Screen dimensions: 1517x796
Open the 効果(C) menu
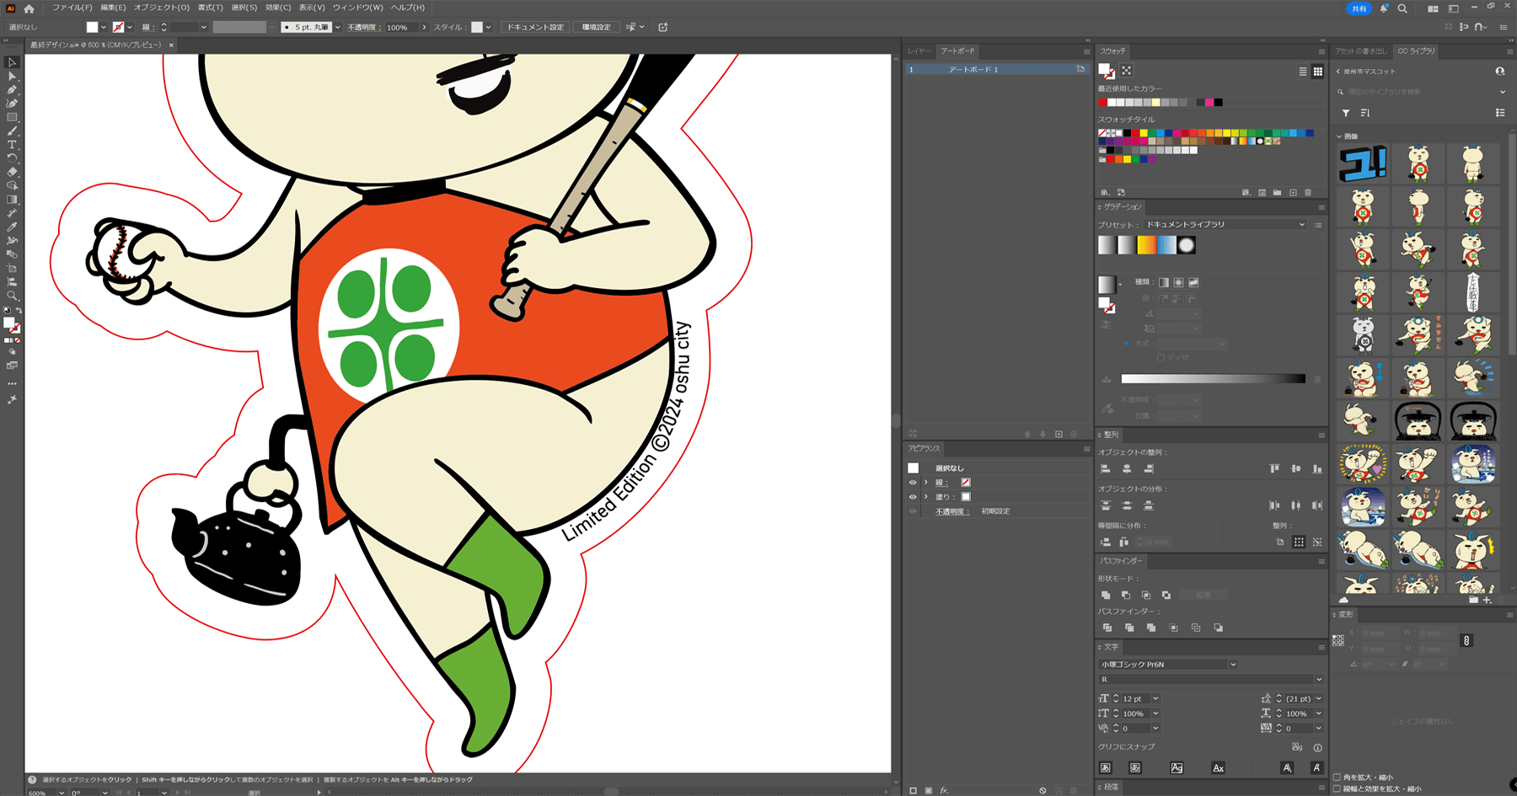coord(277,8)
